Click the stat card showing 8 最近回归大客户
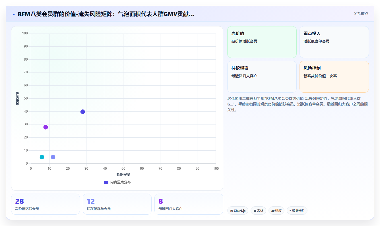This screenshot has width=380, height=226. coord(189,204)
